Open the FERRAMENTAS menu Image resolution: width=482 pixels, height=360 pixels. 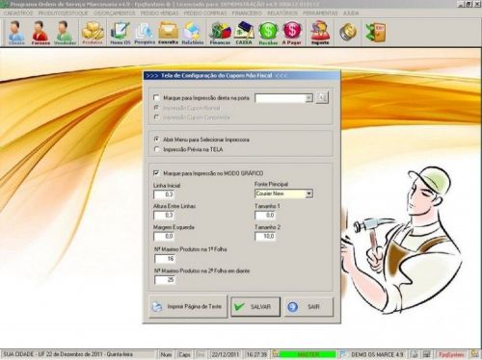pyautogui.click(x=320, y=13)
